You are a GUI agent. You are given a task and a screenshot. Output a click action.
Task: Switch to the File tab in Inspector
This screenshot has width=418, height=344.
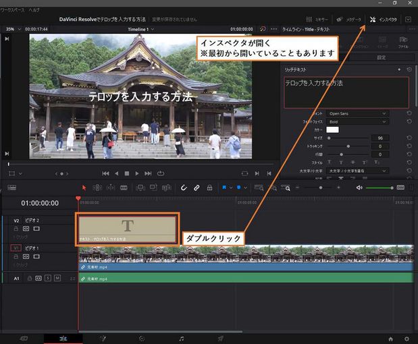[403, 42]
